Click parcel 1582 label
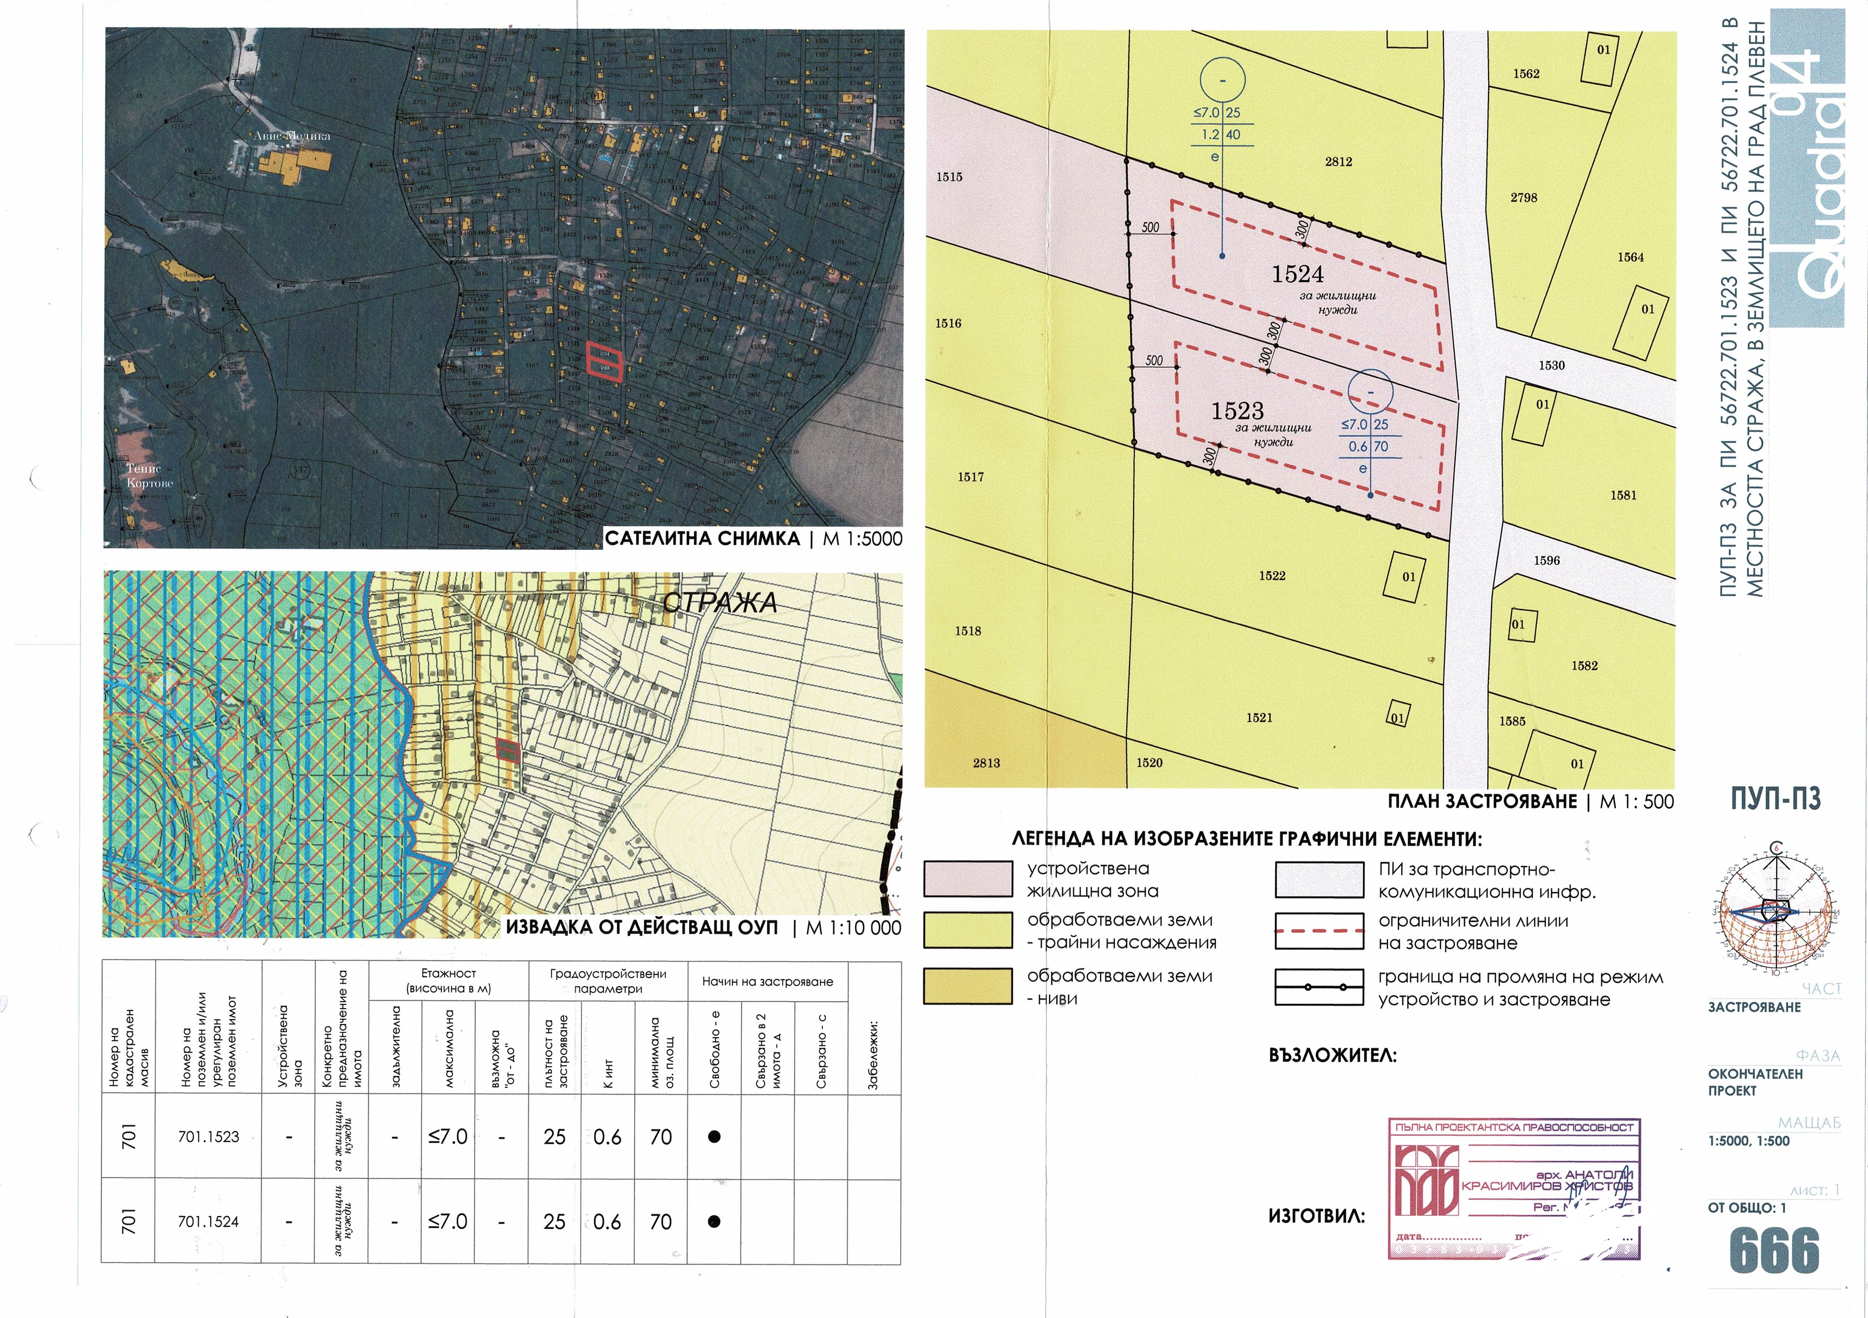Screen dimensions: 1868x1318 [1584, 665]
